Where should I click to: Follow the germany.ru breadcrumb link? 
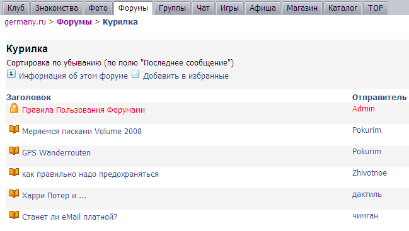pos(25,22)
